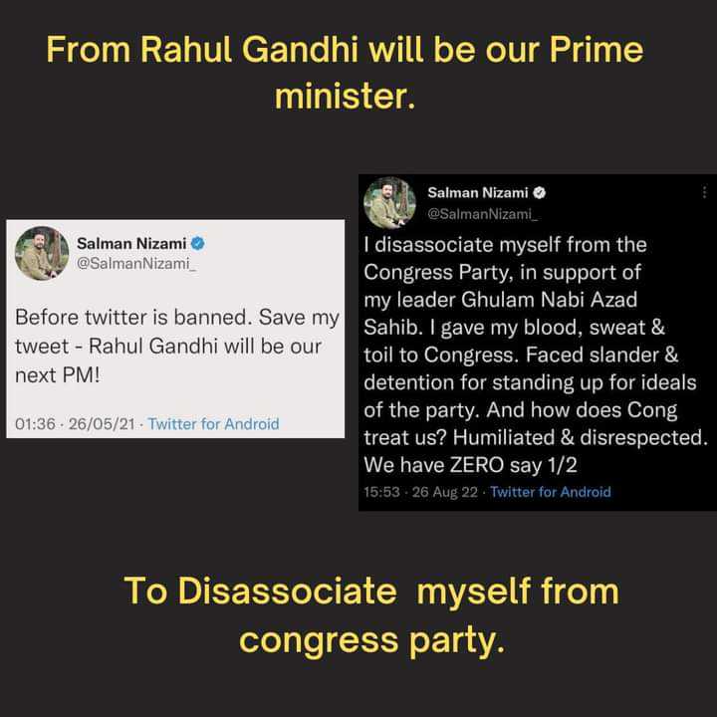Click the 01:36 · 26/05/21 timestamp
The image size is (717, 717).
point(75,424)
